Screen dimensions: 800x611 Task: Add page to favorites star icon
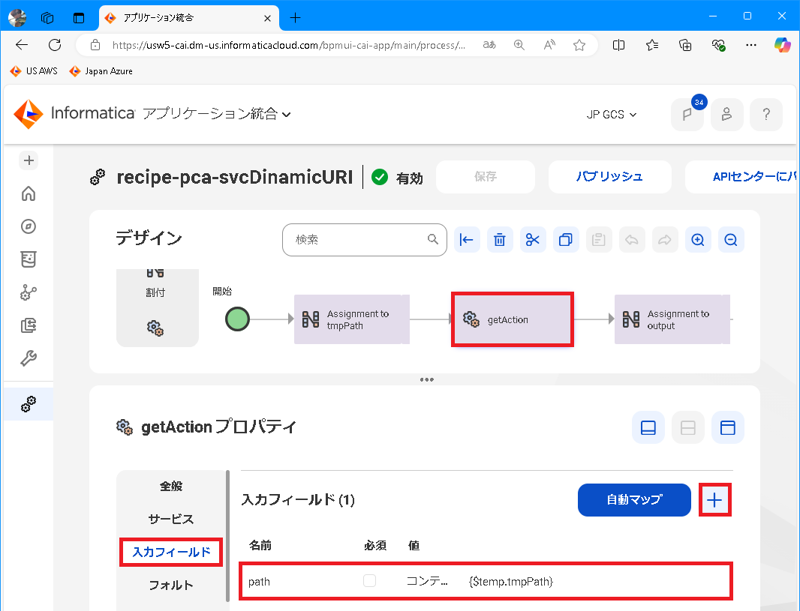coord(579,45)
